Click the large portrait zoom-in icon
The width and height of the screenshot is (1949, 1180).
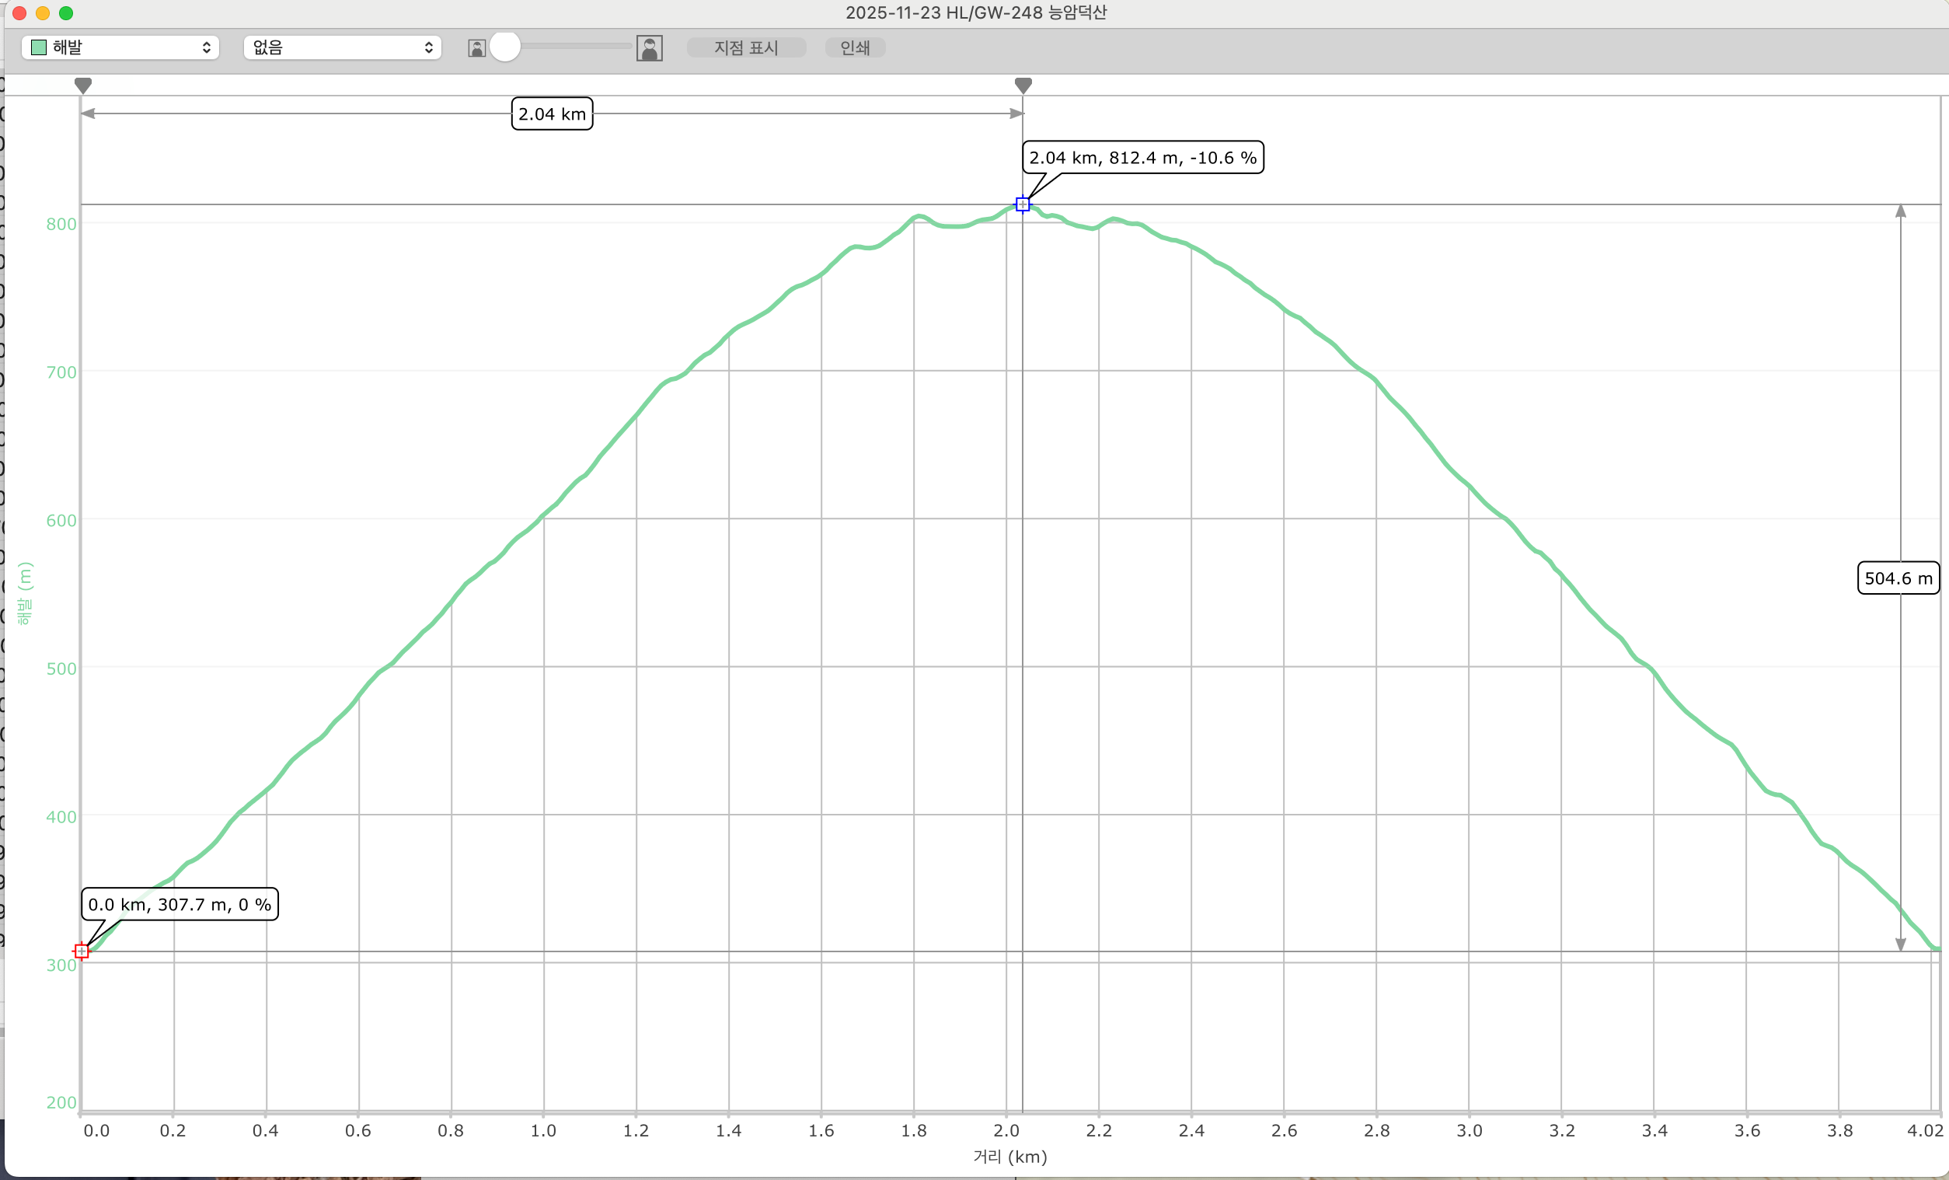pyautogui.click(x=650, y=48)
